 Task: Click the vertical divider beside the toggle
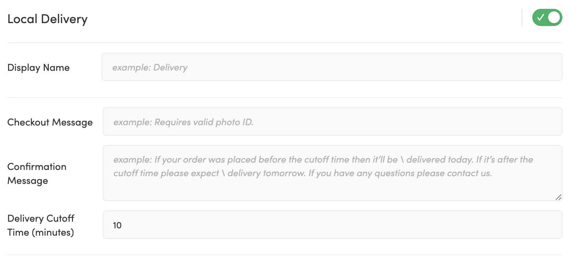pos(522,18)
